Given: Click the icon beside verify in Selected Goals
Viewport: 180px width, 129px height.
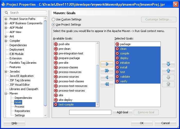Looking at the screenshot, I should pos(117,81).
